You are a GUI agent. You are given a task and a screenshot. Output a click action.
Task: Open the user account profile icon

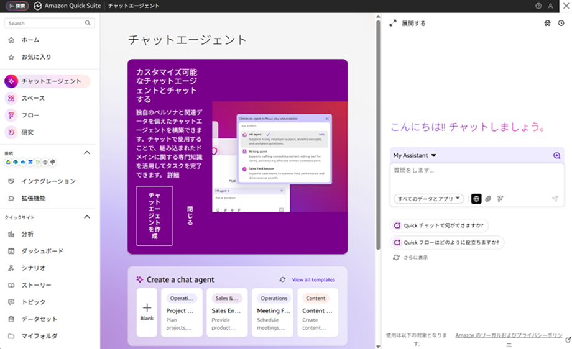tap(550, 6)
